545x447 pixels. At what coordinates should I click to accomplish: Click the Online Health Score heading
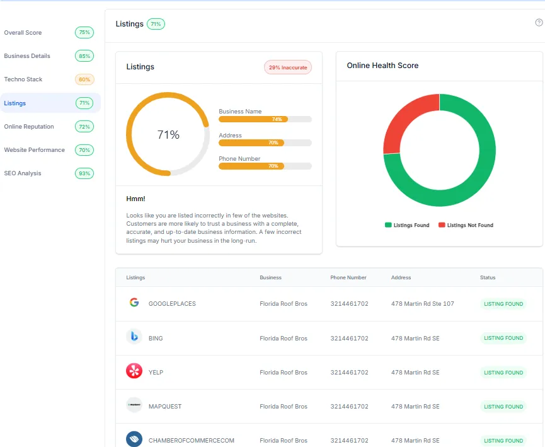(382, 66)
